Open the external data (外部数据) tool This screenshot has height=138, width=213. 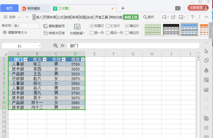(77, 29)
